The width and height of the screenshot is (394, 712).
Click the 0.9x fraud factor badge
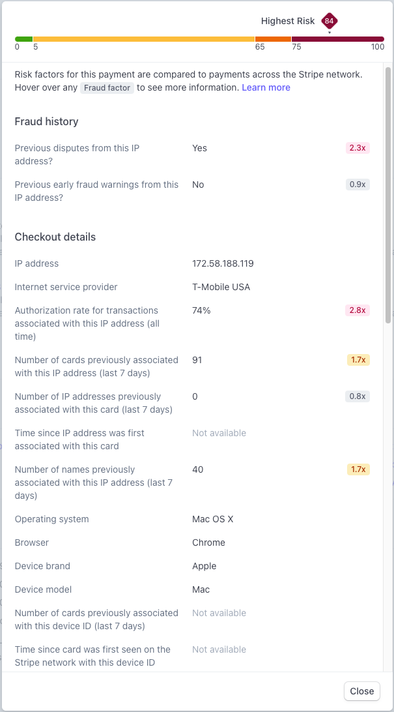[x=358, y=185]
